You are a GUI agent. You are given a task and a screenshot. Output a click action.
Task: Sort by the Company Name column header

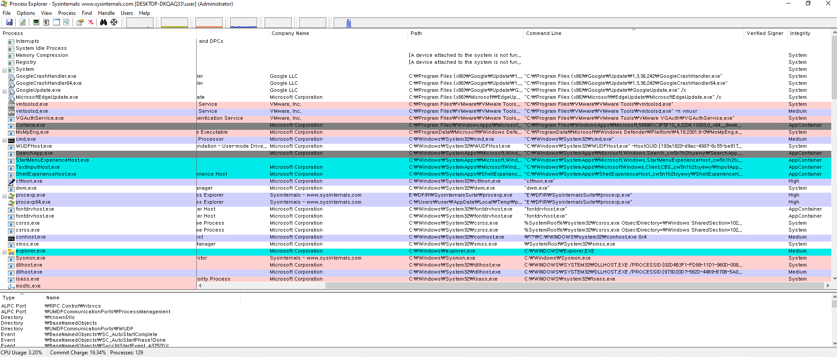(338, 33)
